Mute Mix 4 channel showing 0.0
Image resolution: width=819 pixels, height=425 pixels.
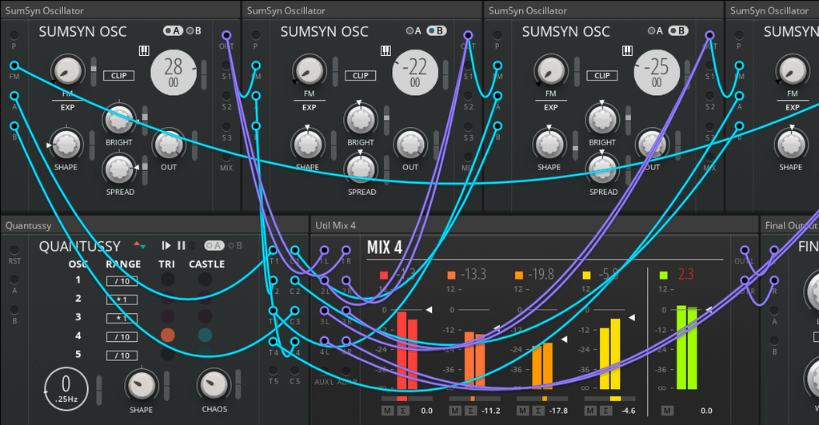[x=387, y=411]
